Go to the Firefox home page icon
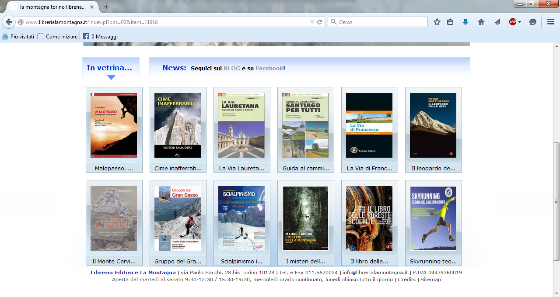The image size is (560, 297). (x=481, y=22)
